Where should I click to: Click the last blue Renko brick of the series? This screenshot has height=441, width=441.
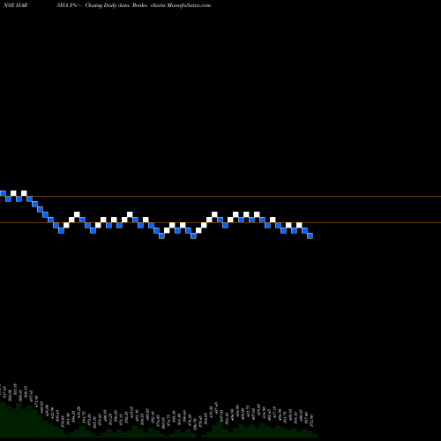pos(310,235)
